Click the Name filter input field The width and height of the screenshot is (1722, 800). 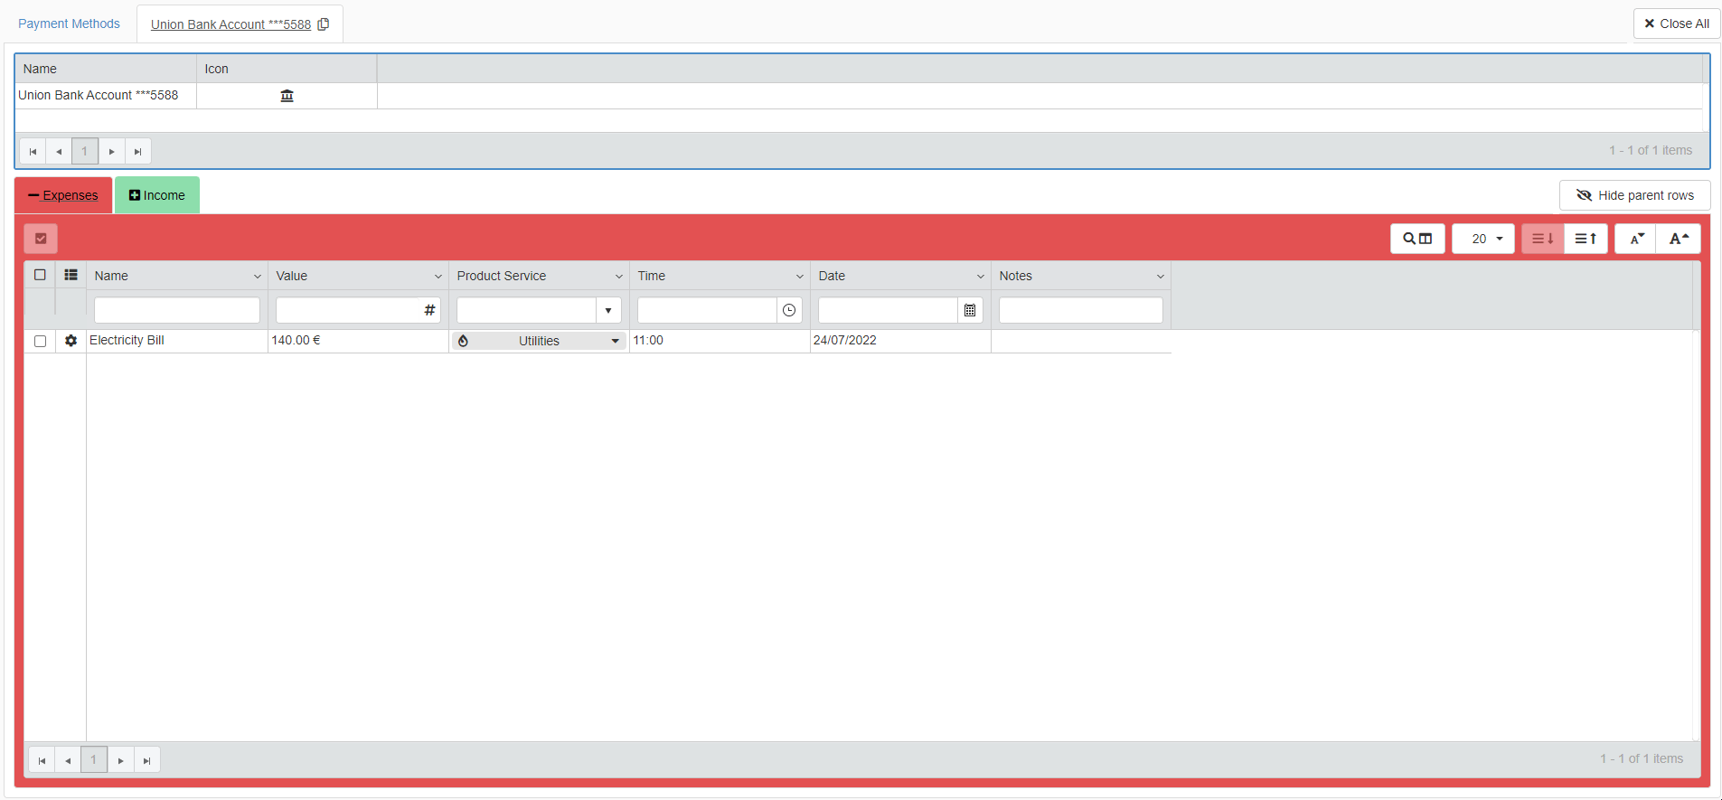[177, 310]
